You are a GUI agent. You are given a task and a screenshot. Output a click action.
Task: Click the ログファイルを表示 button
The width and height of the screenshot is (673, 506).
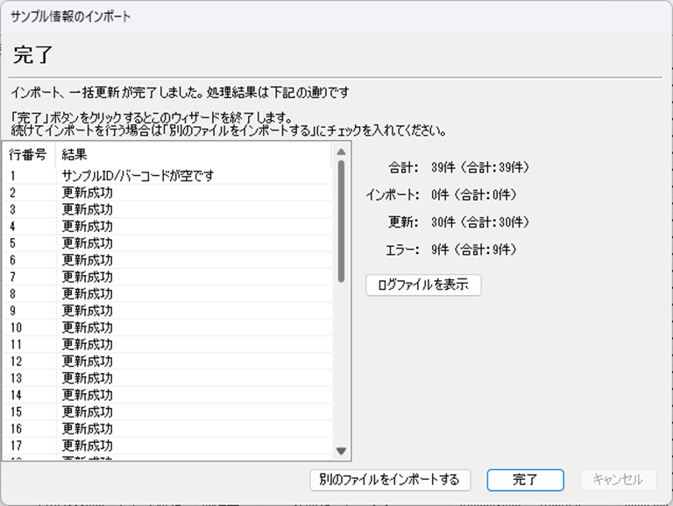click(x=423, y=285)
